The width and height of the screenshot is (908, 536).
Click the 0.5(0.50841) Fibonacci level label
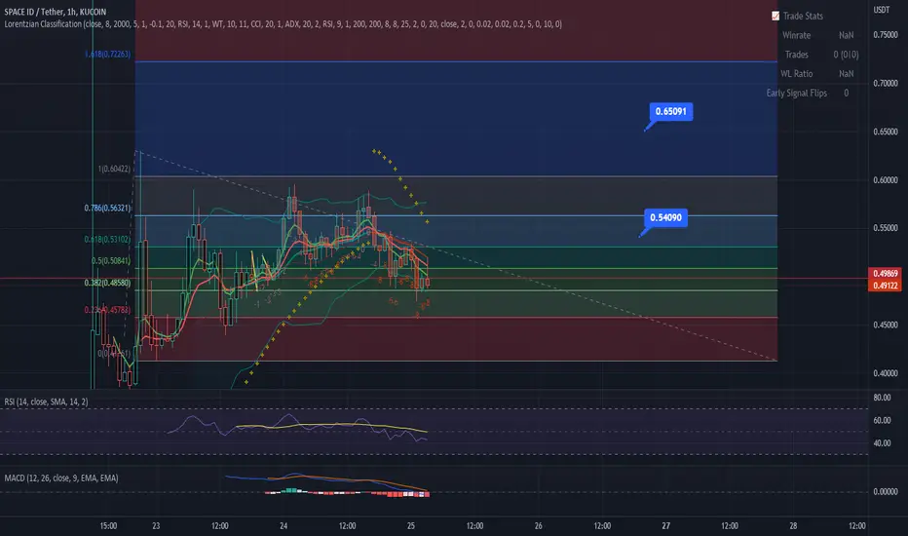click(x=111, y=261)
